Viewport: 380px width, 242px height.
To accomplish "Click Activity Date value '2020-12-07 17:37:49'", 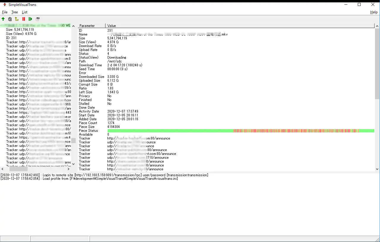I will 123,111.
